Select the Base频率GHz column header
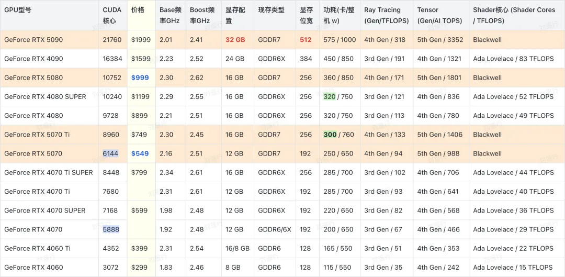 [171, 15]
